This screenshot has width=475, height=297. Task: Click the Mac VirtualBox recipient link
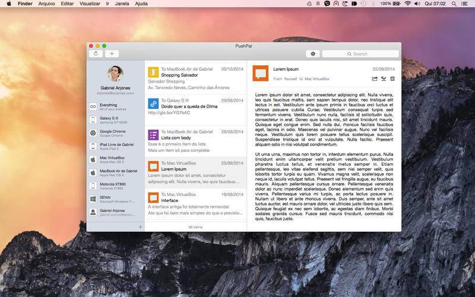coord(317,79)
